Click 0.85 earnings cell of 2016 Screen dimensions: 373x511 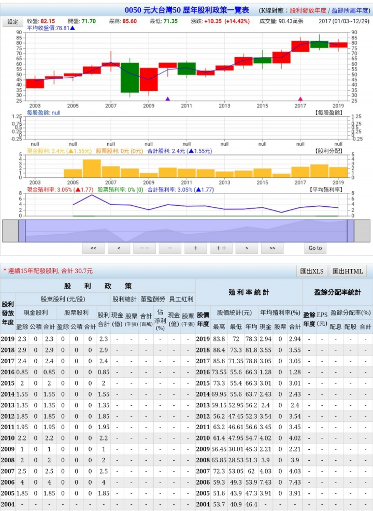click(x=22, y=372)
